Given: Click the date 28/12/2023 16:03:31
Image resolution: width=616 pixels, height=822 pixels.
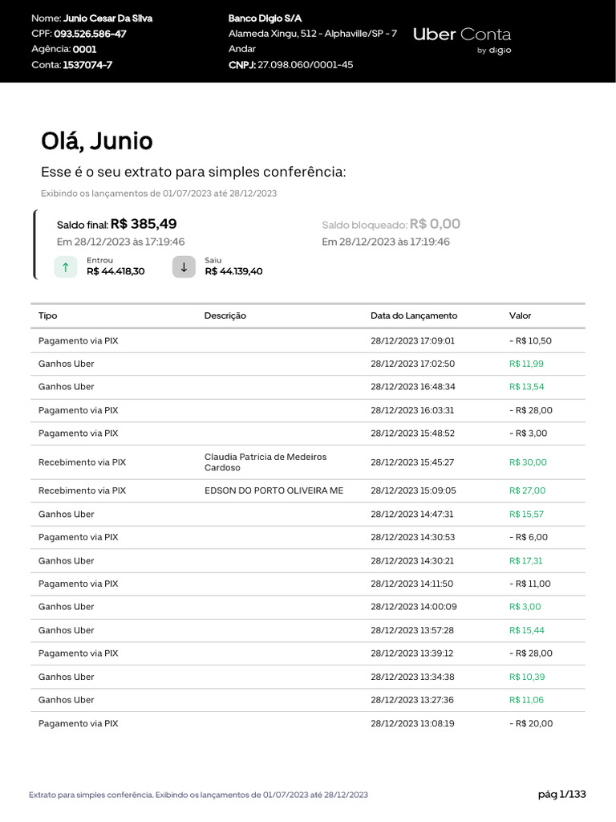Looking at the screenshot, I should click(412, 410).
